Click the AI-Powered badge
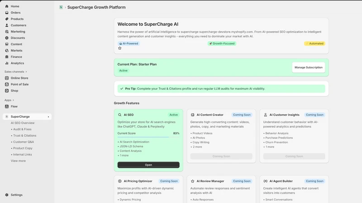The height and width of the screenshot is (203, 362). (129, 43)
